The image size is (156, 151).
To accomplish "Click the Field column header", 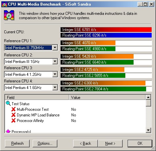I will coord(37,97).
